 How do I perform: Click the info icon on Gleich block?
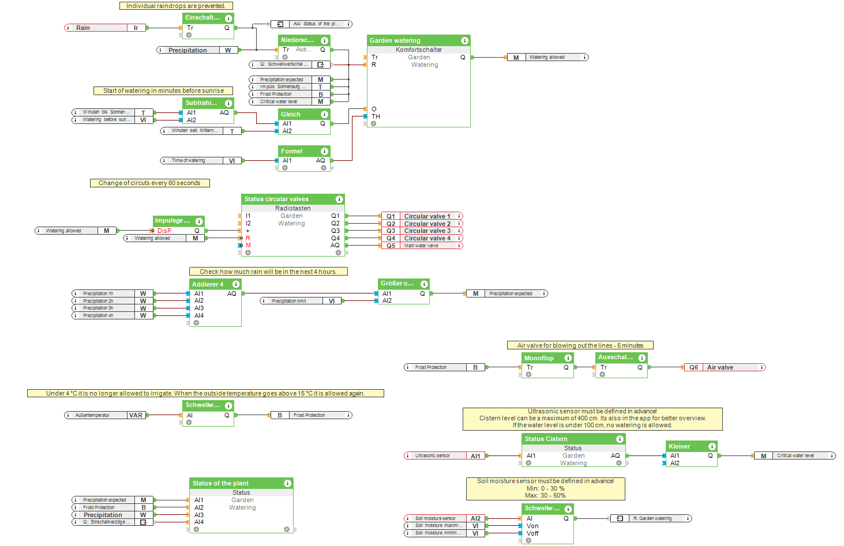(324, 114)
